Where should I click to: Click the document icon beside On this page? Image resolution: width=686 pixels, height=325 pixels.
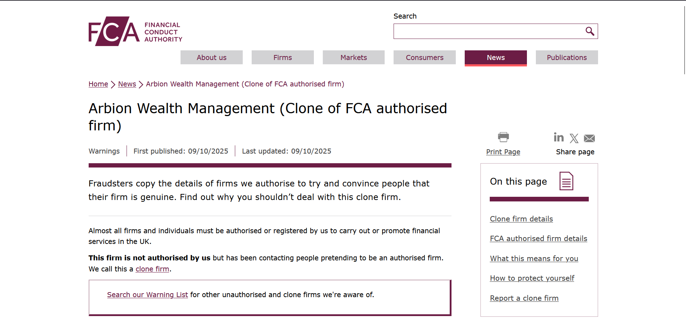pyautogui.click(x=566, y=181)
